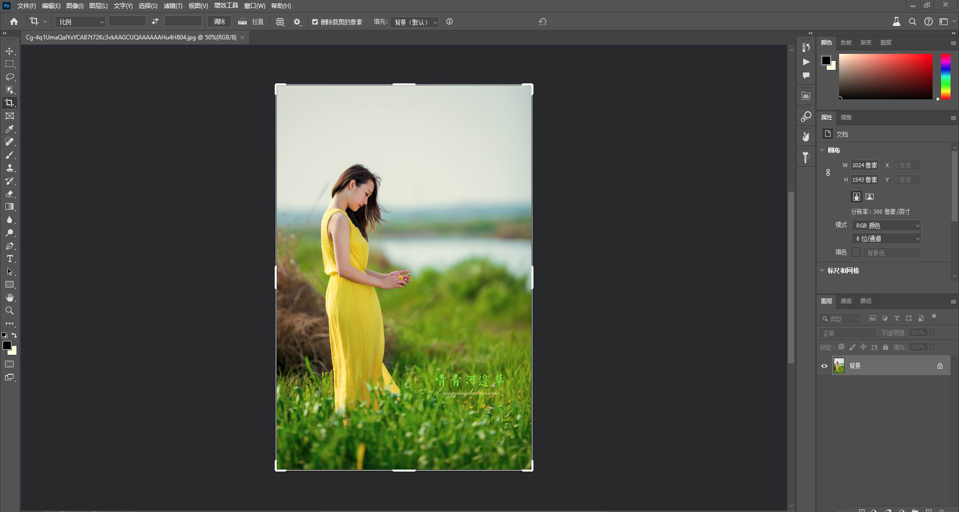Toggle Quick Mask mode
The height and width of the screenshot is (512, 959).
point(9,364)
